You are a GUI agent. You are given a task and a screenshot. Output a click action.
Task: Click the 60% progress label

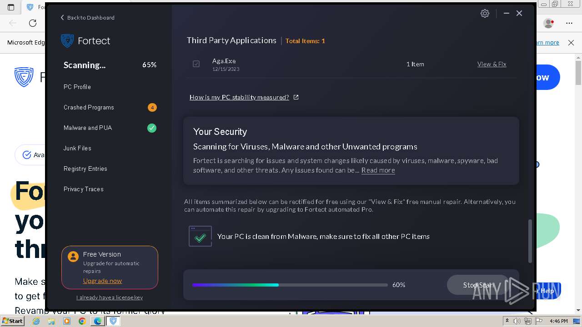(399, 285)
